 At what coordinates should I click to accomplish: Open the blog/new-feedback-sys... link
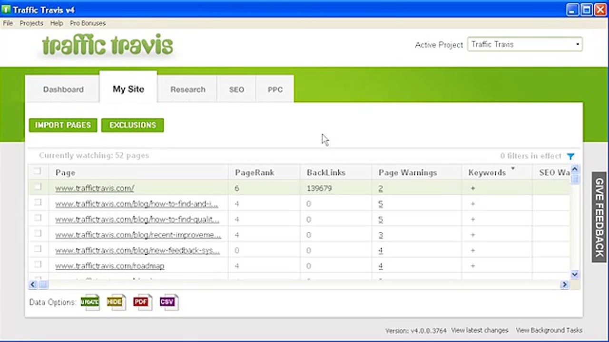click(x=138, y=250)
